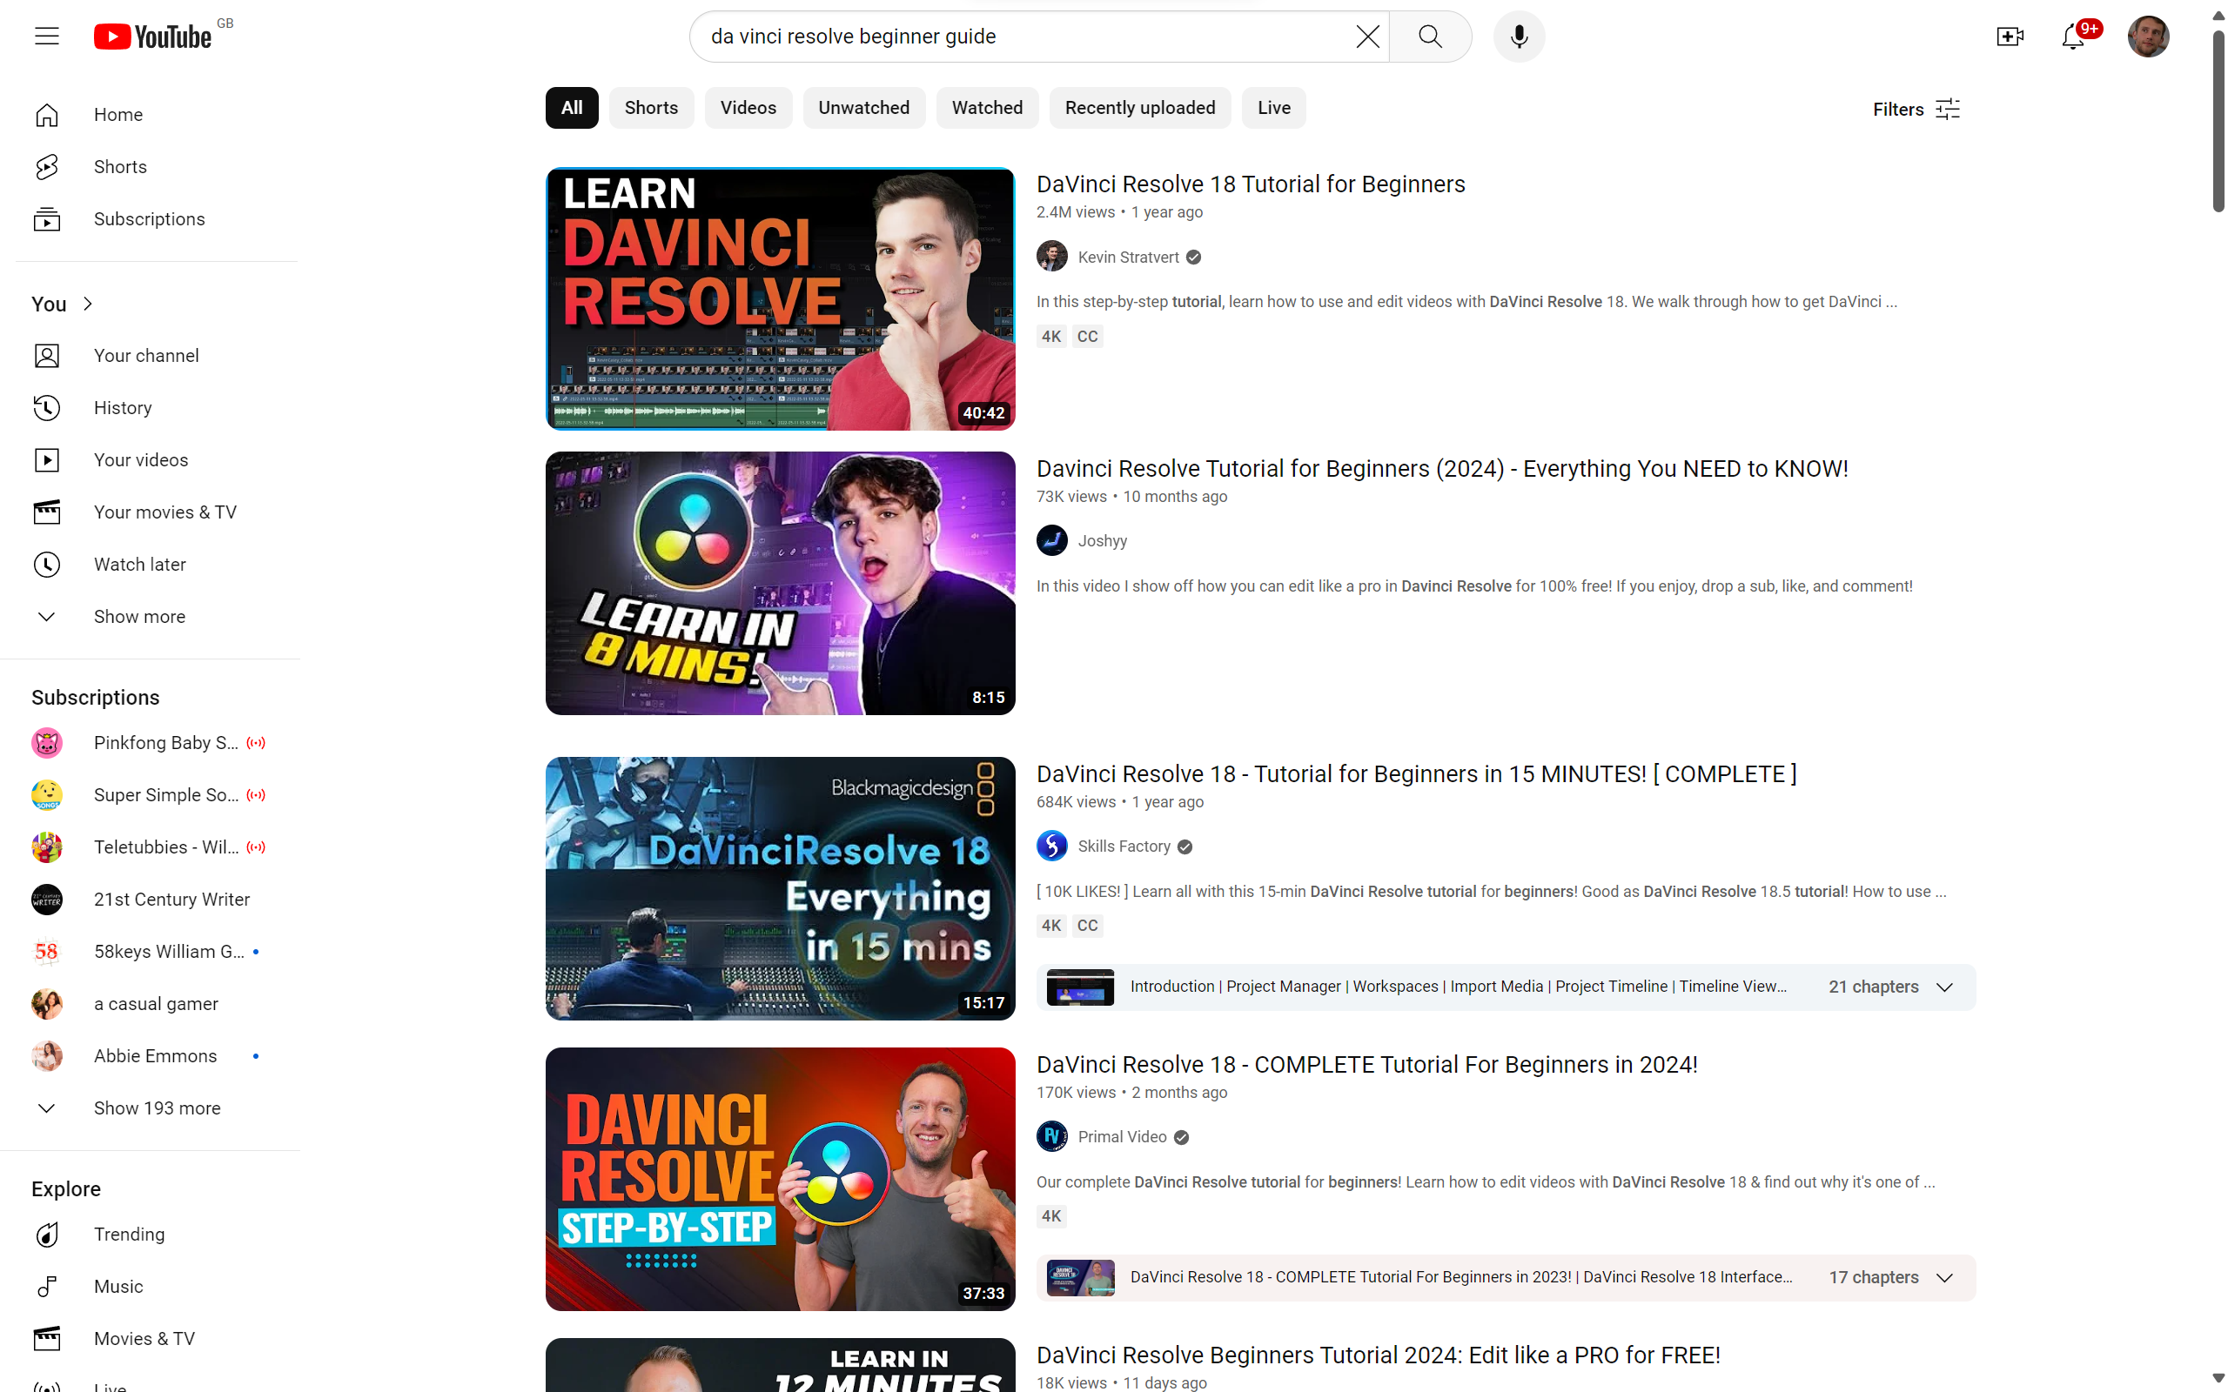Open the notifications bell
Viewport: 2228px width, 1392px height.
pyautogui.click(x=2073, y=37)
